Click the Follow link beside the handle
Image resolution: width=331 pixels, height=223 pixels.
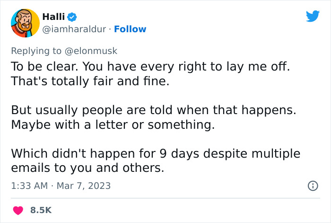coord(130,29)
